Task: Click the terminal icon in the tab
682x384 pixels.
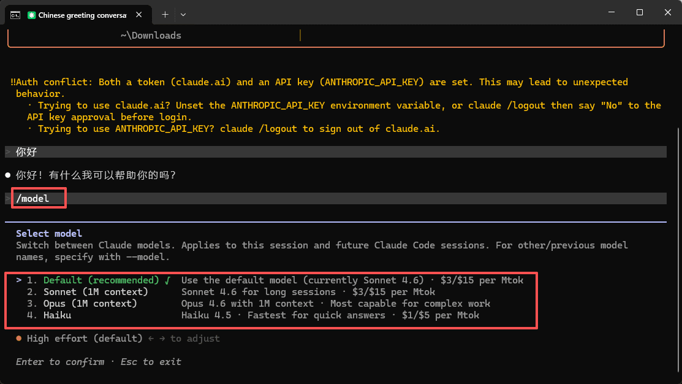Action: coord(15,15)
